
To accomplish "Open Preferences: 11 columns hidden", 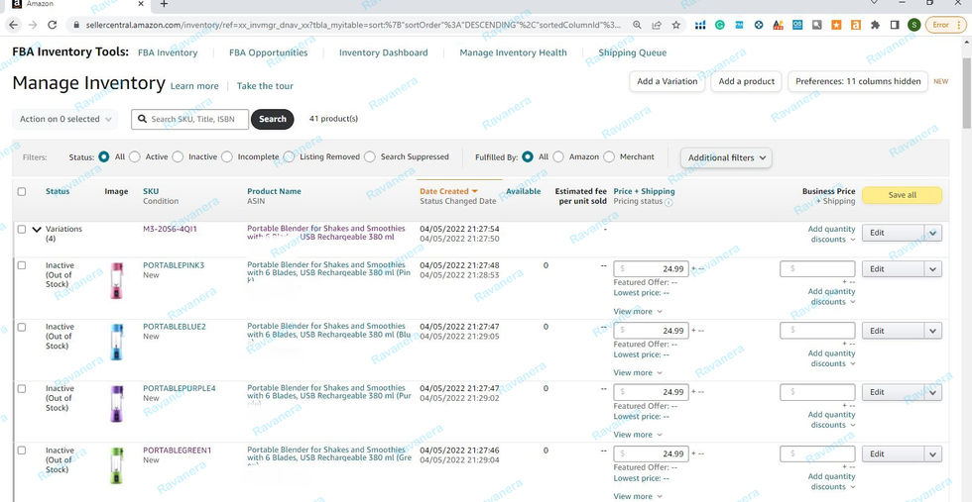I will coord(858,82).
